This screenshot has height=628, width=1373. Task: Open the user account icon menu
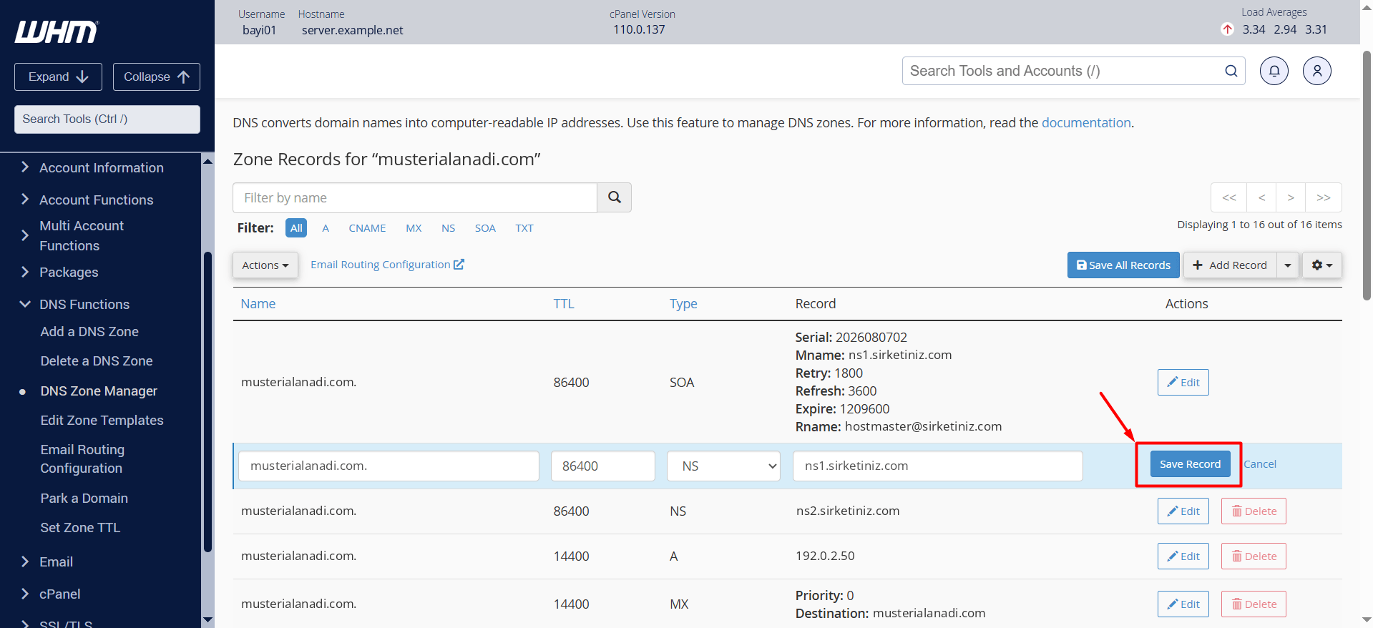click(x=1316, y=71)
